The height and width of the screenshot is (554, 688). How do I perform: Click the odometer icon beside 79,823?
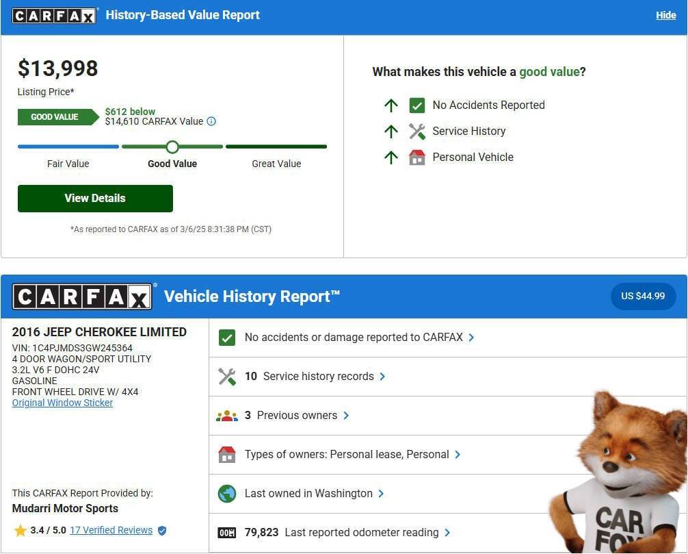tap(227, 533)
